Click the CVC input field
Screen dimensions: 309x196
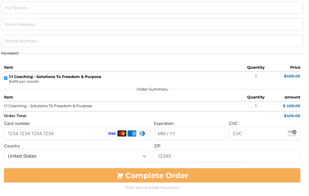click(256, 133)
